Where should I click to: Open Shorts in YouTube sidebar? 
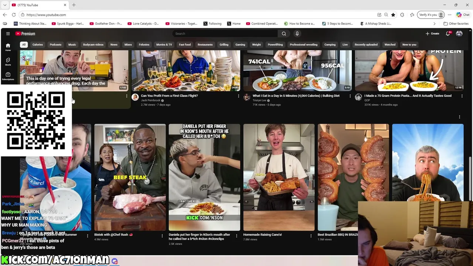pyautogui.click(x=8, y=61)
